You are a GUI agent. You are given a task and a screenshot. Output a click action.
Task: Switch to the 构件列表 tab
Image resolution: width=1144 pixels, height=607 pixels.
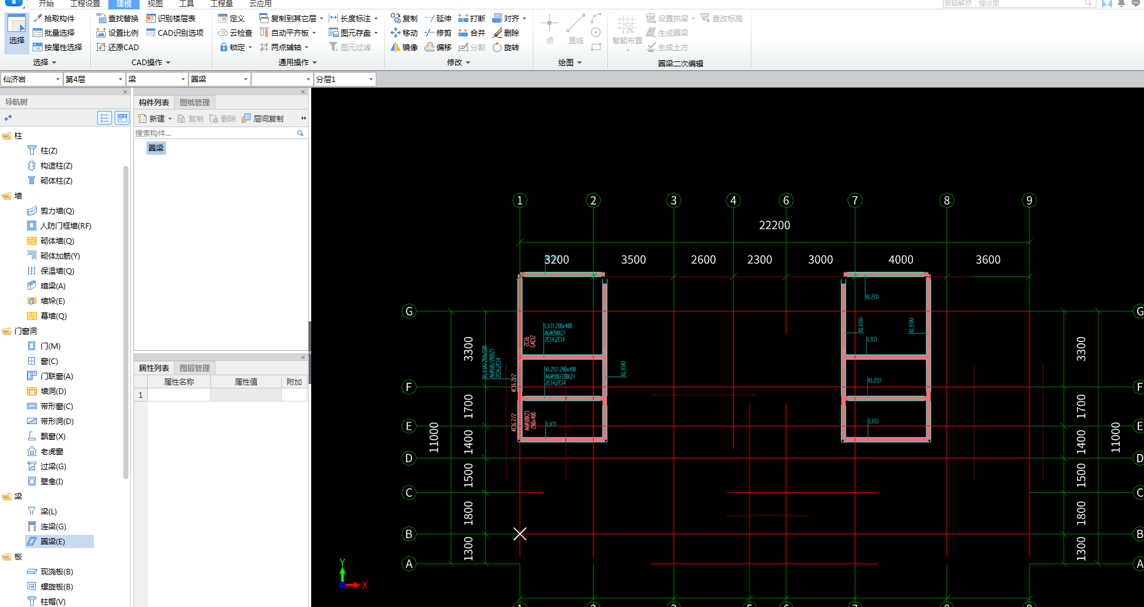(x=154, y=102)
